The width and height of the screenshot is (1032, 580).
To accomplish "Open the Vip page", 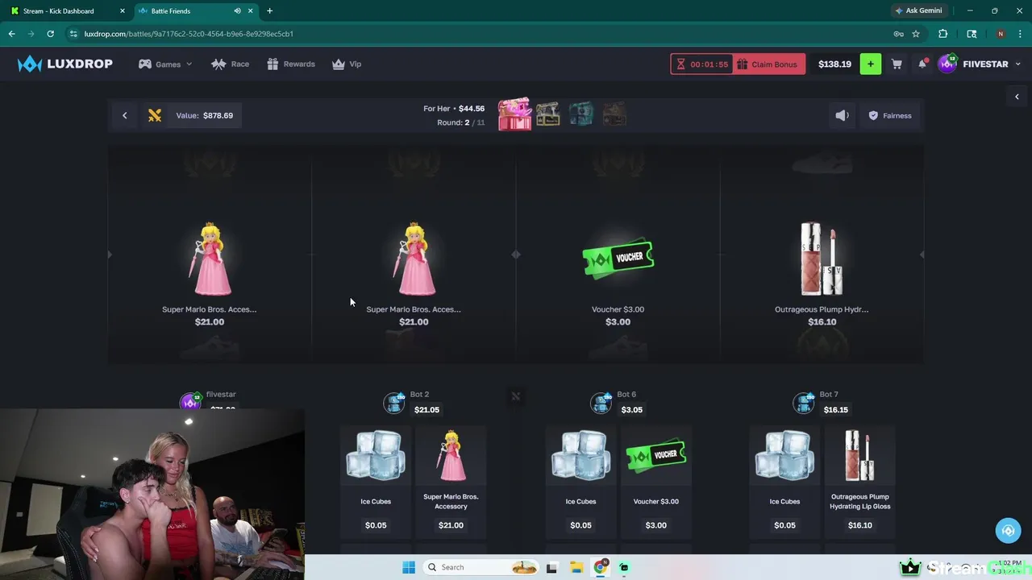I will pyautogui.click(x=347, y=64).
